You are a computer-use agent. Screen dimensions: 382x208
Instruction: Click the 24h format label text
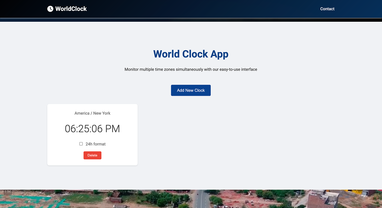click(x=96, y=144)
